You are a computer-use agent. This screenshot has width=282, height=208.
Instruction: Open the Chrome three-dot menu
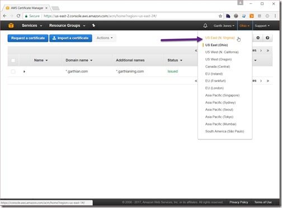[x=275, y=16]
